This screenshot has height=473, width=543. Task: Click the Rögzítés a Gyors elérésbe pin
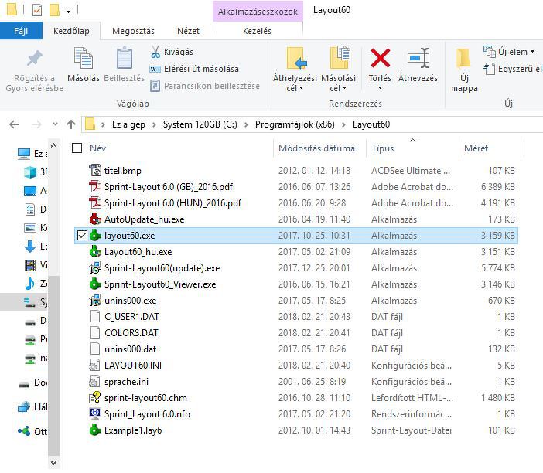coord(34,58)
